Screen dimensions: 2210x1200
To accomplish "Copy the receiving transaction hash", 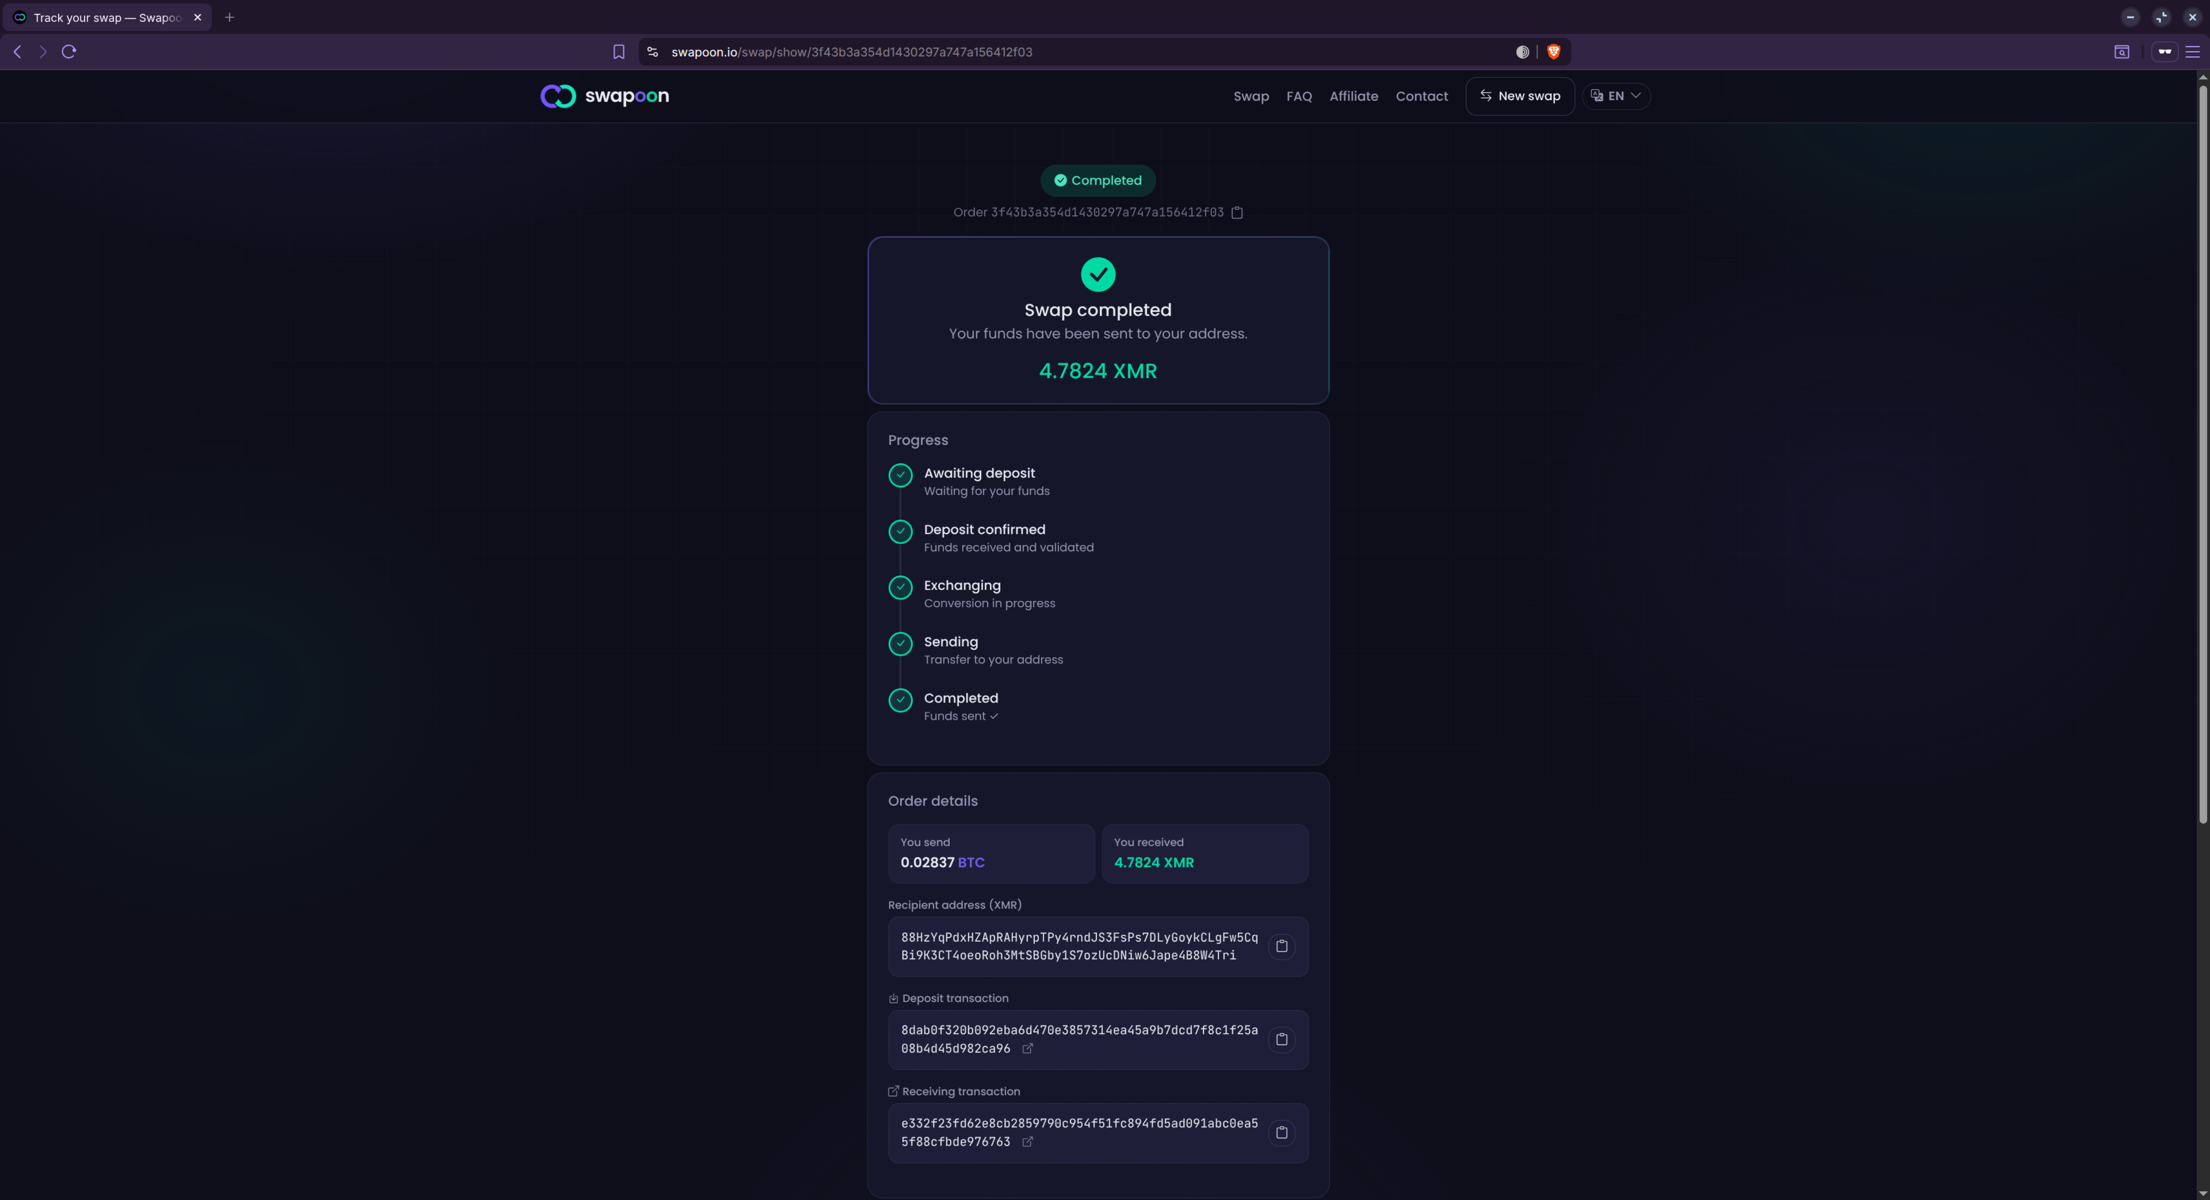I will [1282, 1132].
